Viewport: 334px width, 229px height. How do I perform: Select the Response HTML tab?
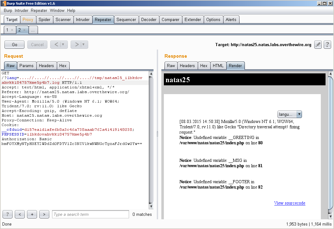coord(218,66)
